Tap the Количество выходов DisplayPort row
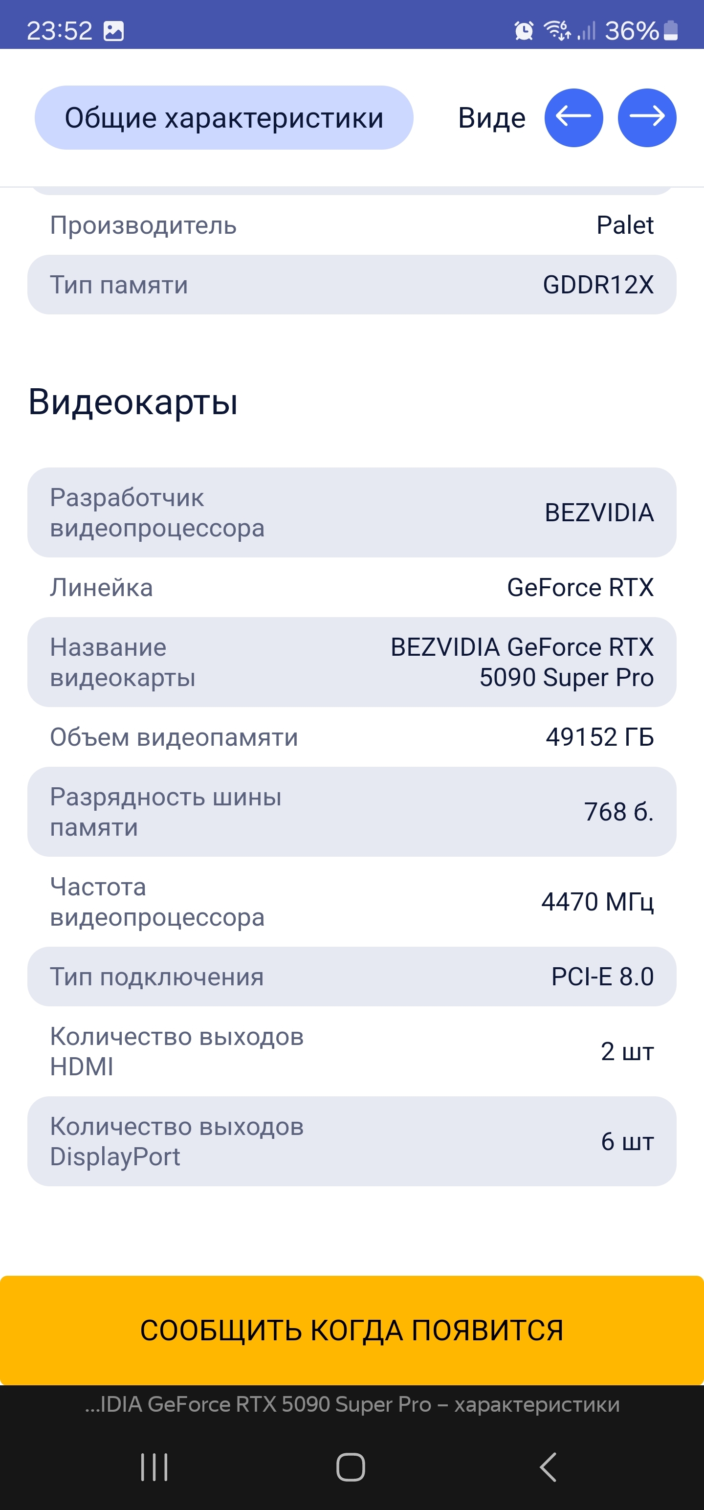This screenshot has width=704, height=1510. click(x=352, y=1141)
